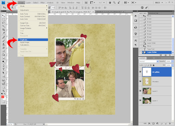The height and width of the screenshot is (126, 175).
Task: Click the red foreground color swatch
Action: pyautogui.click(x=3, y=97)
